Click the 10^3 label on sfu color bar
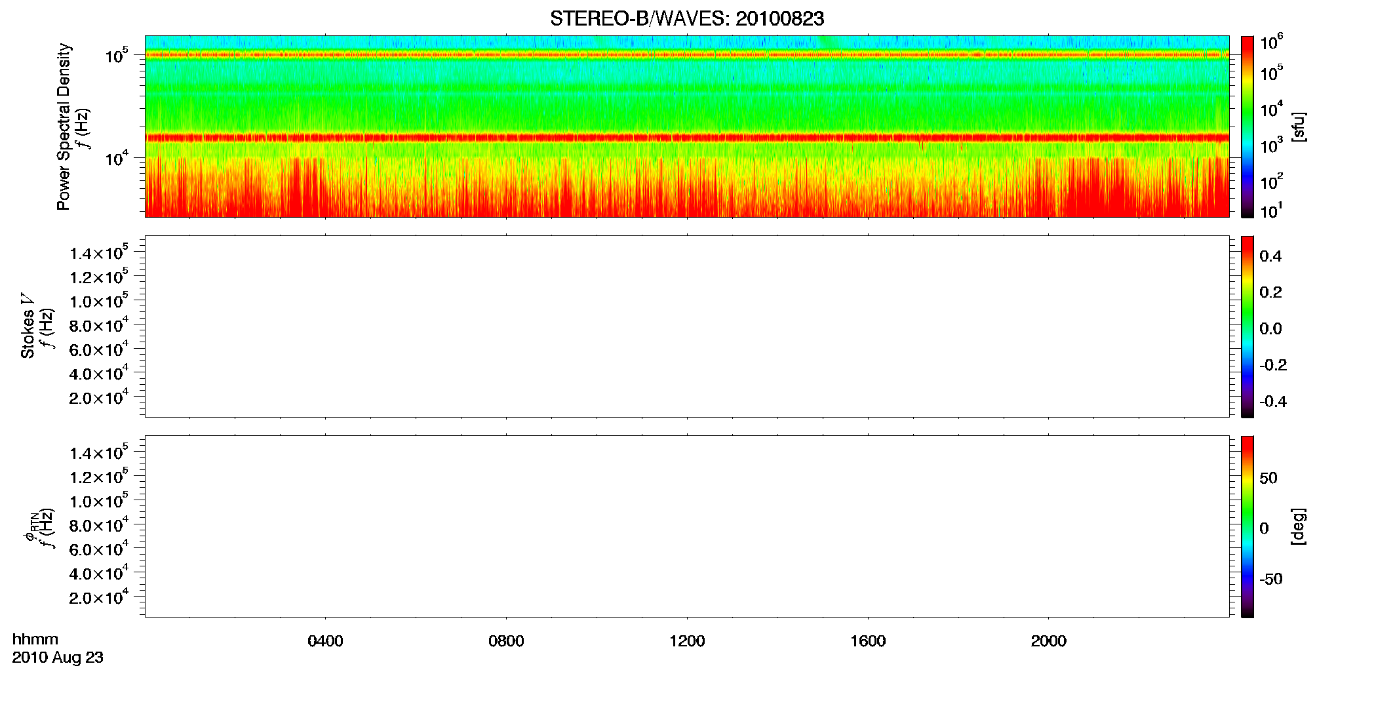This screenshot has height=708, width=1374. pyautogui.click(x=1272, y=146)
